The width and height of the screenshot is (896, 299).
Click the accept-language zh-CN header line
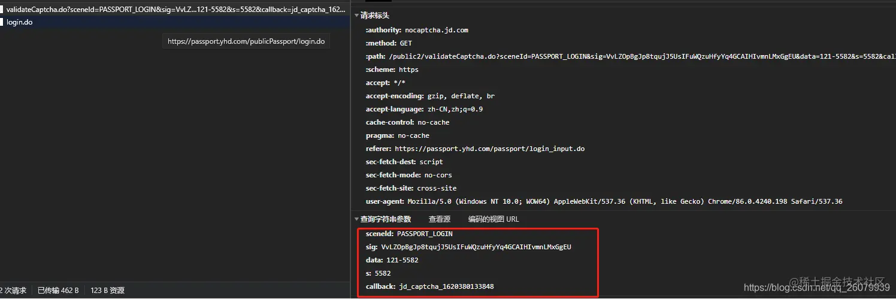point(424,109)
